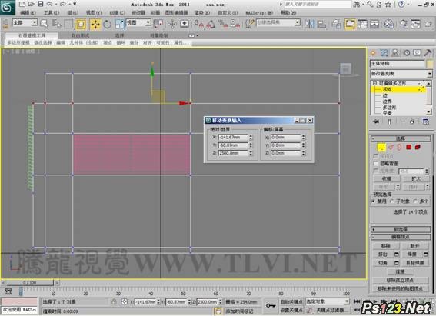Screen dimensions: 436x316
Task: Select the 多个 preview selection radio button
Action: [x=415, y=201]
